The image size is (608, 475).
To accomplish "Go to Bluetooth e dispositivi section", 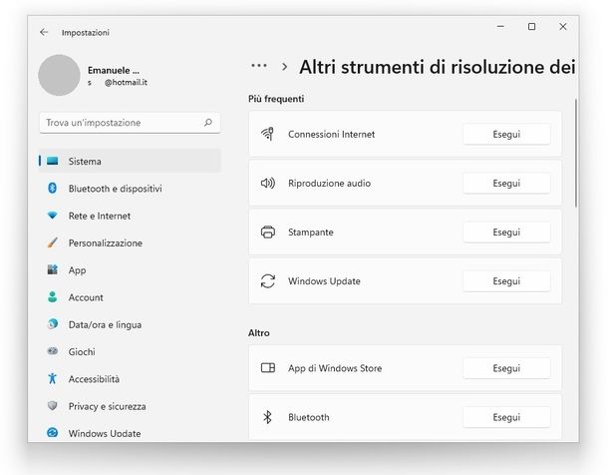I will click(x=130, y=189).
